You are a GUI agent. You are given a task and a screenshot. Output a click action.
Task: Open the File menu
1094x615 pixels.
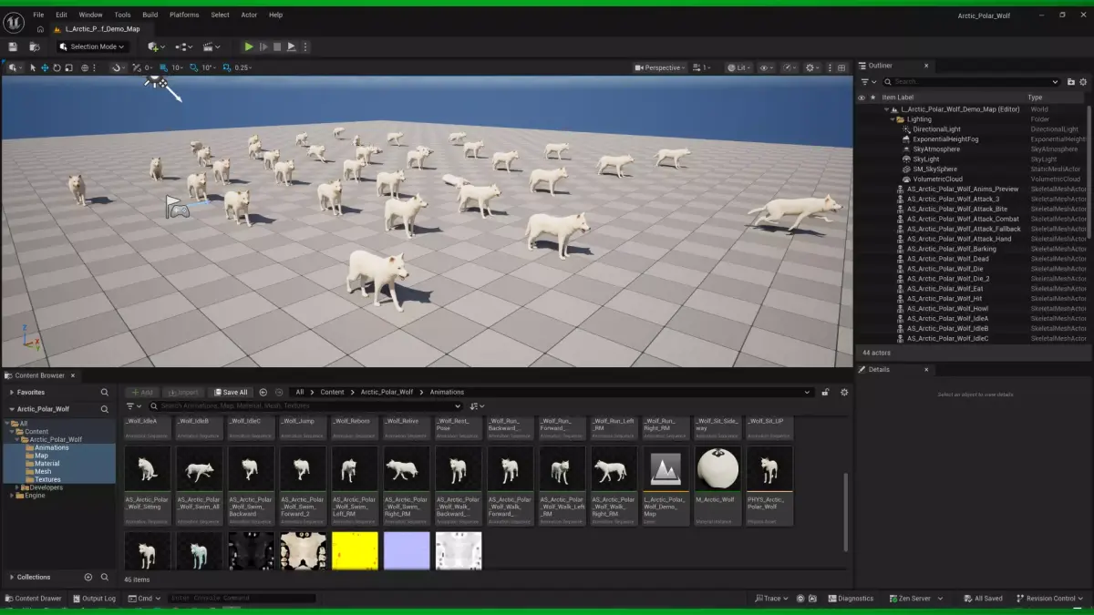pyautogui.click(x=38, y=15)
